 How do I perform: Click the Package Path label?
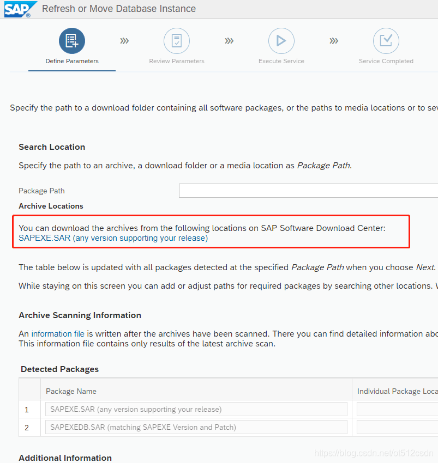[x=41, y=191]
